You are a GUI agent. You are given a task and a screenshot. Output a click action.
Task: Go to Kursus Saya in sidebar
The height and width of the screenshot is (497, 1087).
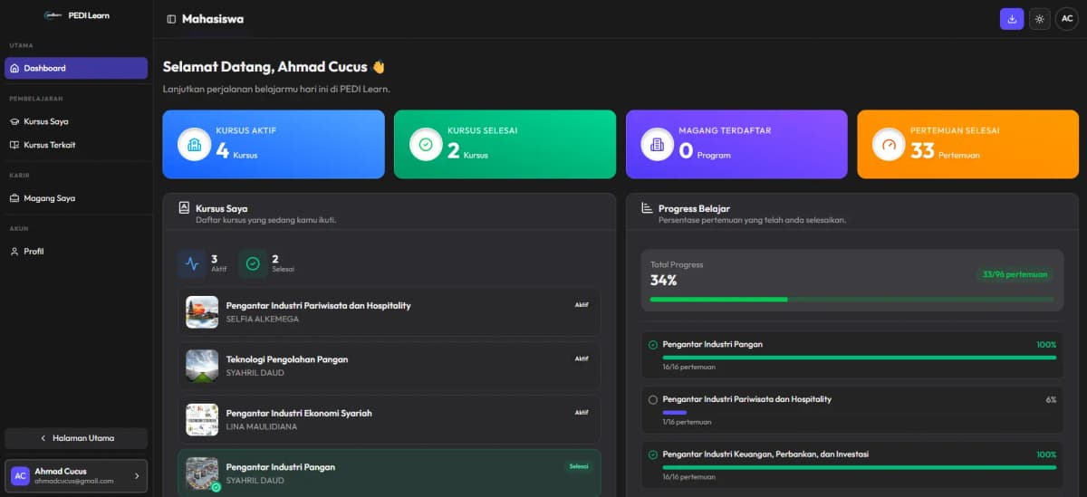click(x=45, y=121)
